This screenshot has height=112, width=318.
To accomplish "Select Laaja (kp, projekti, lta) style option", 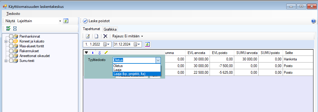I will point(137,74).
